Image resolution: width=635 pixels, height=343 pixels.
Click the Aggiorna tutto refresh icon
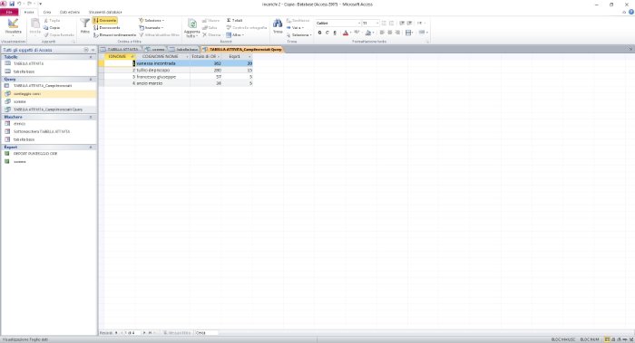point(192,24)
